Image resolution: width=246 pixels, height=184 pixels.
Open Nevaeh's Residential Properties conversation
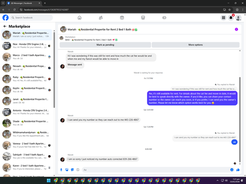[27, 68]
